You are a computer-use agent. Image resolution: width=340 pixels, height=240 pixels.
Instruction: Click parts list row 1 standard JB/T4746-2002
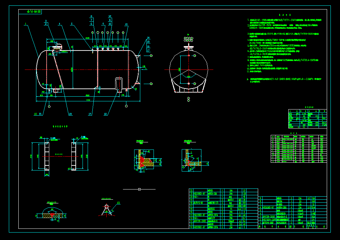[x=269, y=222]
